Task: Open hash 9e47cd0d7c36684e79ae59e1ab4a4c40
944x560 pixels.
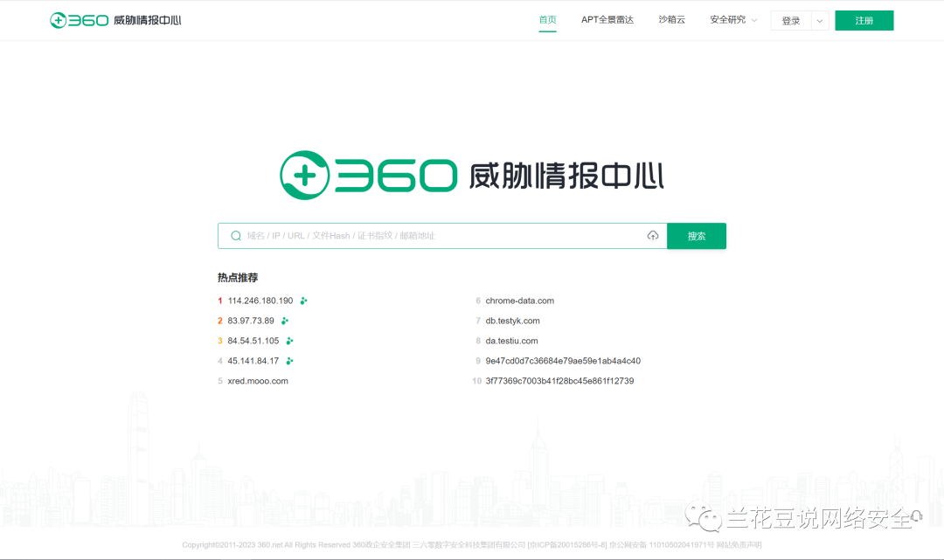Action: (563, 361)
